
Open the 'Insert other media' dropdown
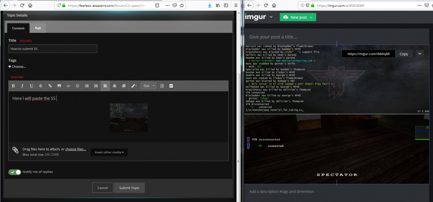pyautogui.click(x=109, y=152)
